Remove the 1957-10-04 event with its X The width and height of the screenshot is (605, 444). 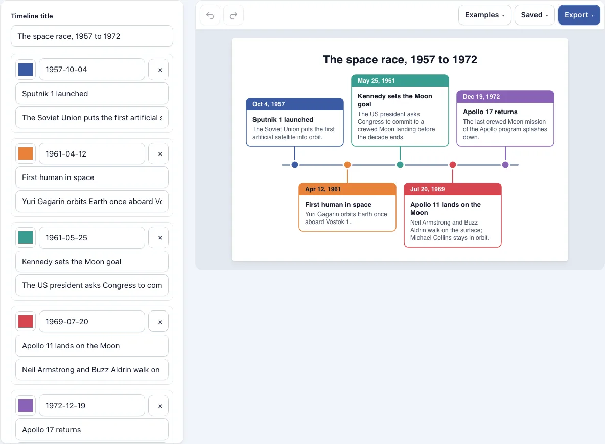[x=158, y=70]
